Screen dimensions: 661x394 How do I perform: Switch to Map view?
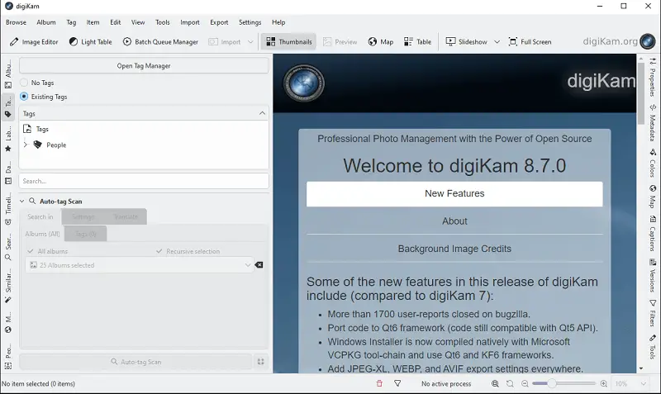click(381, 42)
